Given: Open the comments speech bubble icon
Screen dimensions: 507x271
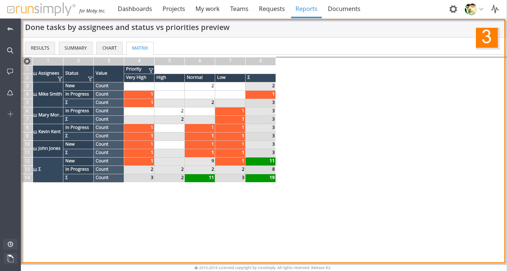Looking at the screenshot, I should tap(10, 71).
